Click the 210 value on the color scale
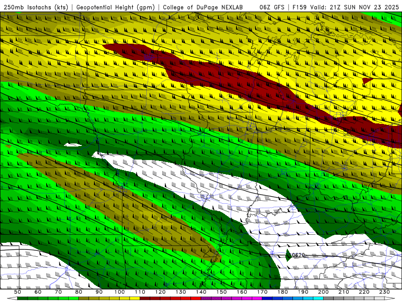The width and height of the screenshot is (402, 301). [x=344, y=292]
